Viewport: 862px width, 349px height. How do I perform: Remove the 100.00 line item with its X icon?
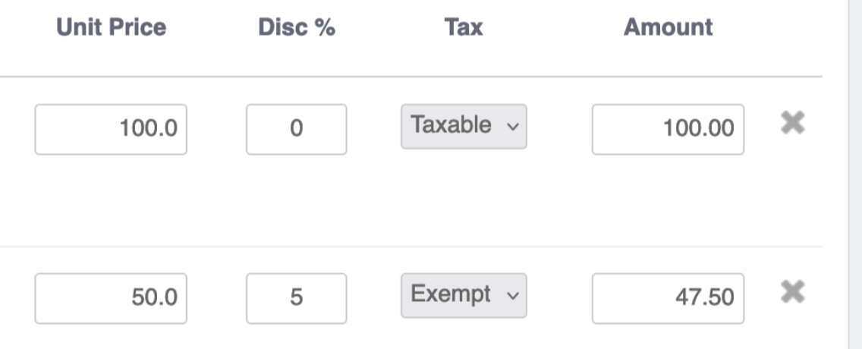point(793,123)
